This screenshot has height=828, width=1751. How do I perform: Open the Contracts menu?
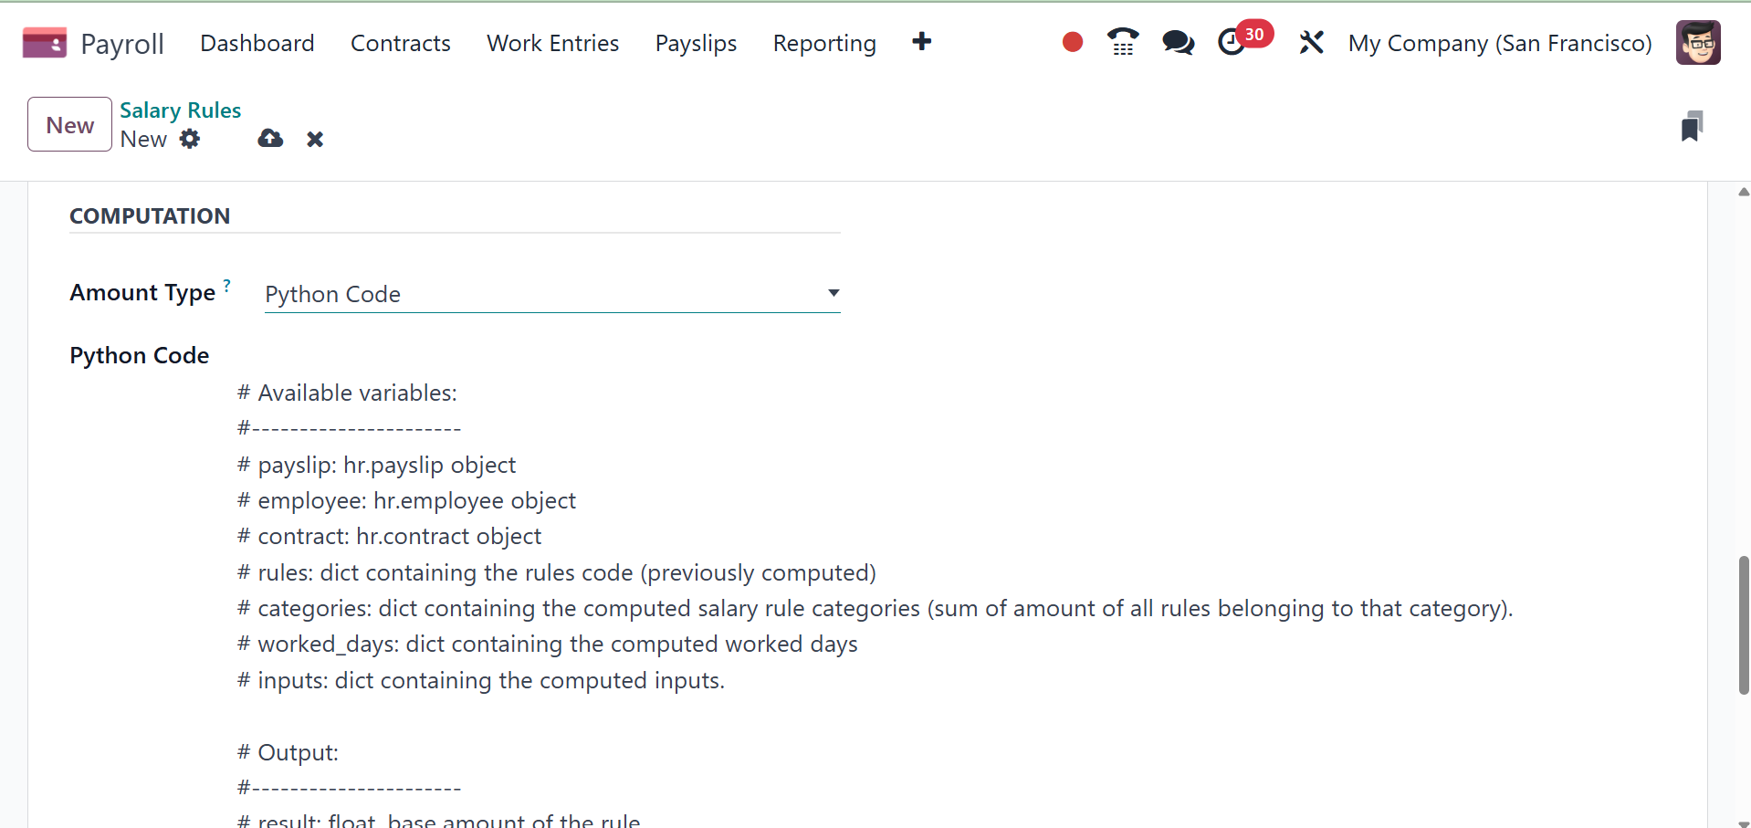(400, 43)
